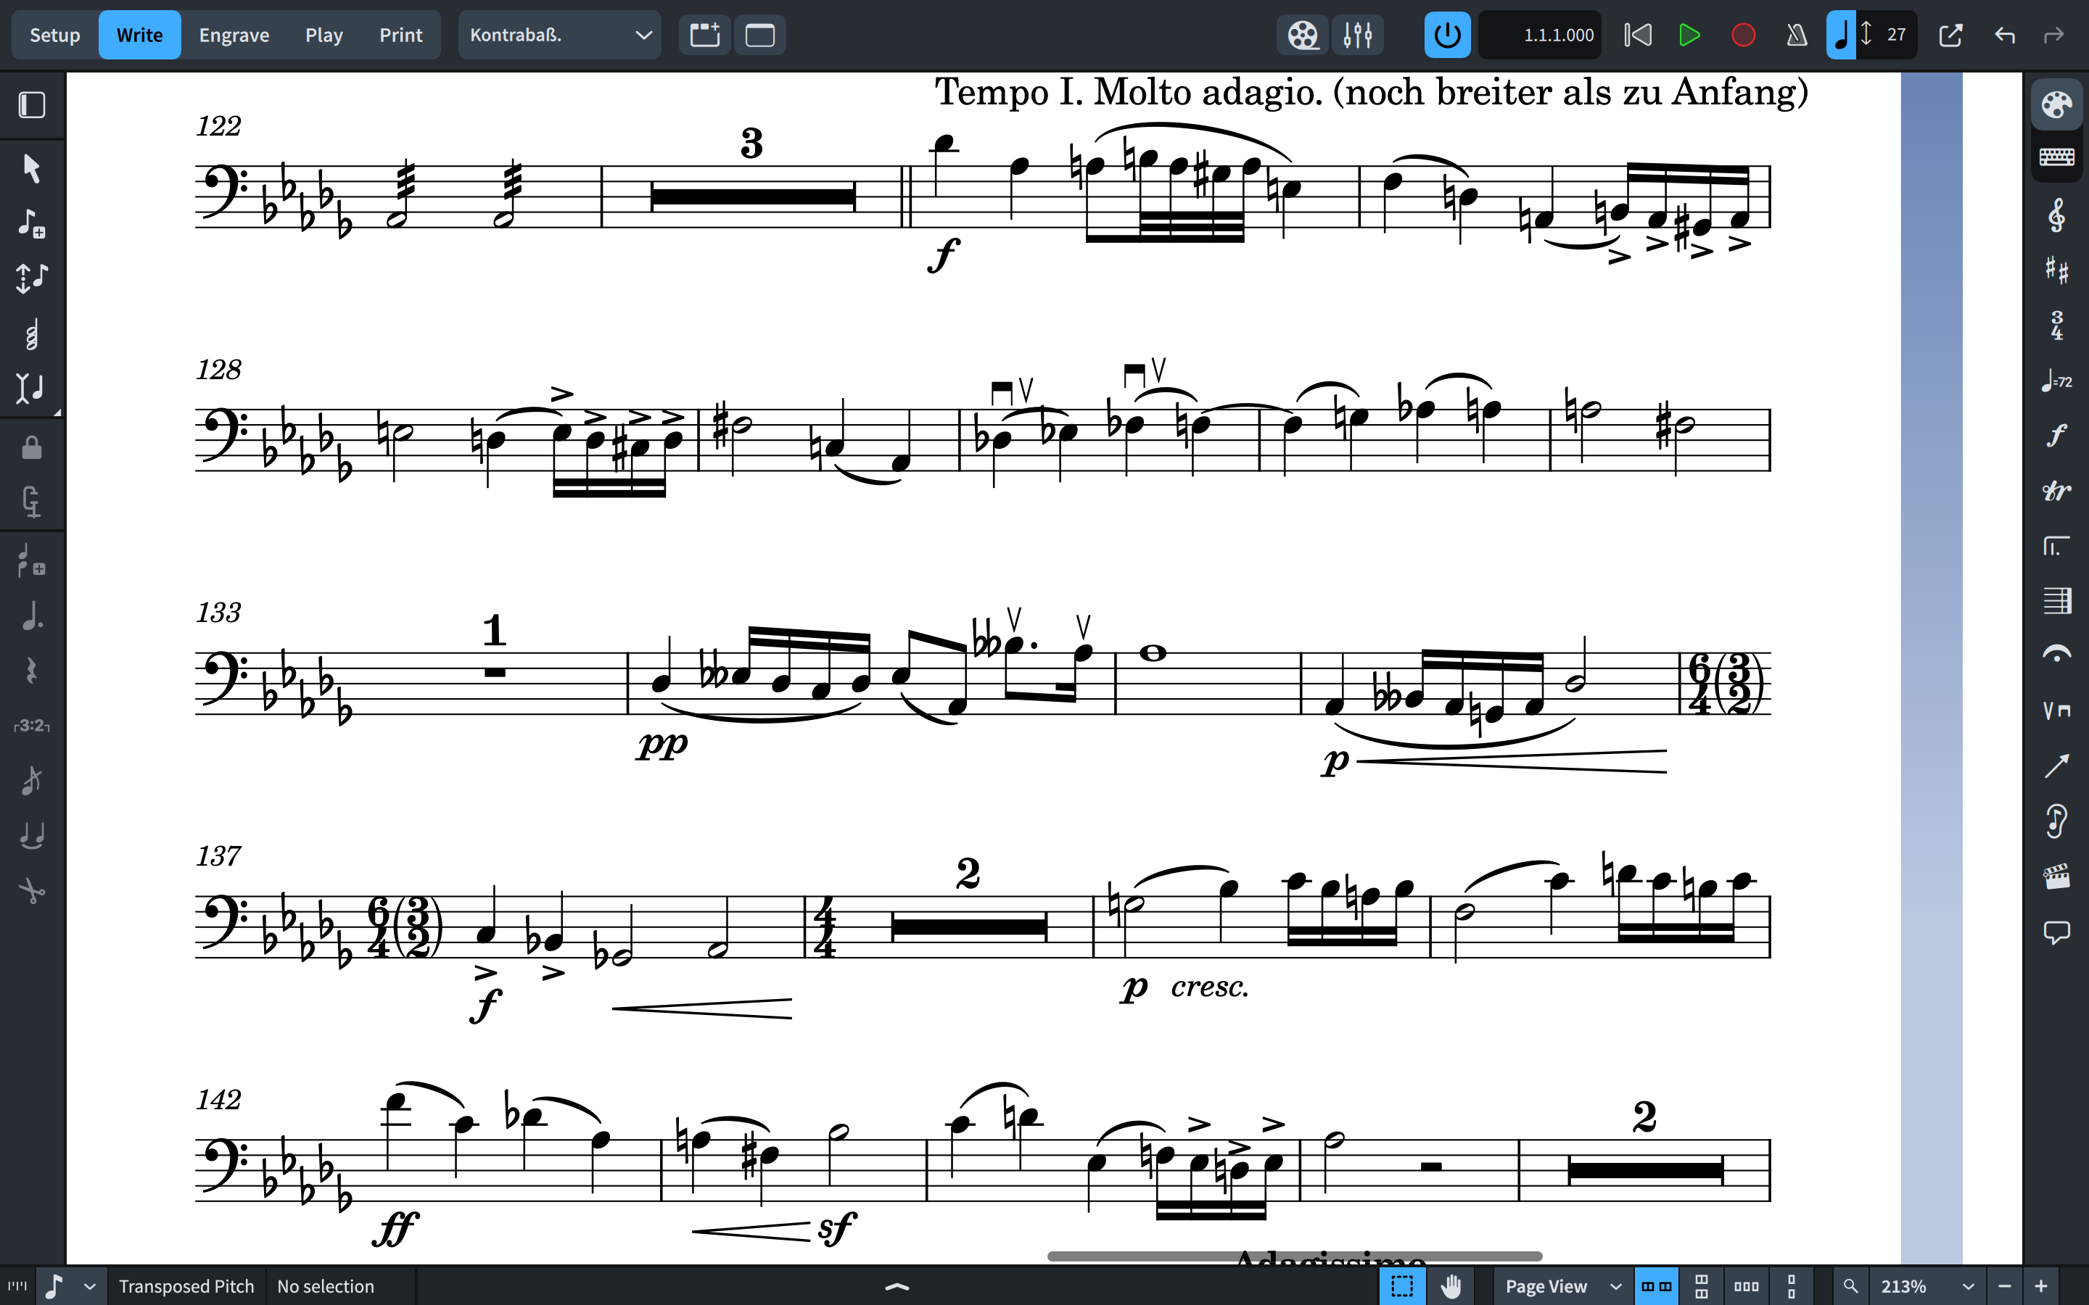Rewind to beginning of flow
The image size is (2089, 1305).
click(1638, 36)
